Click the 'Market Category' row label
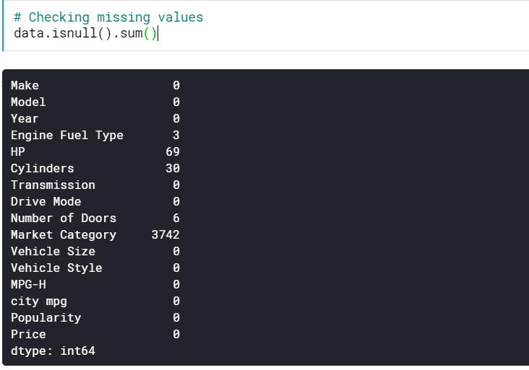Viewport: 529px width, 370px height. (63, 234)
